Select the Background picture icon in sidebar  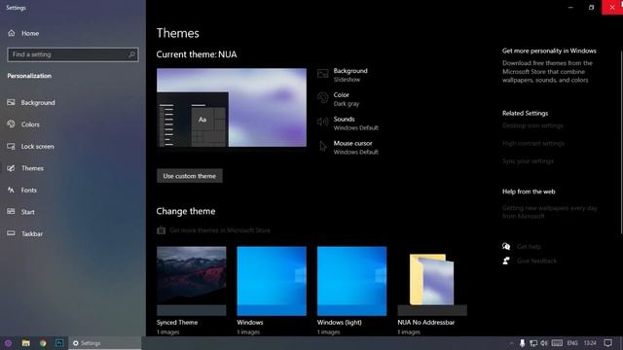[x=11, y=102]
